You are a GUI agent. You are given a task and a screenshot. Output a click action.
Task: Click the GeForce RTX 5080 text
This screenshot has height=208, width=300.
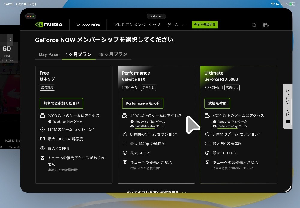point(221,79)
